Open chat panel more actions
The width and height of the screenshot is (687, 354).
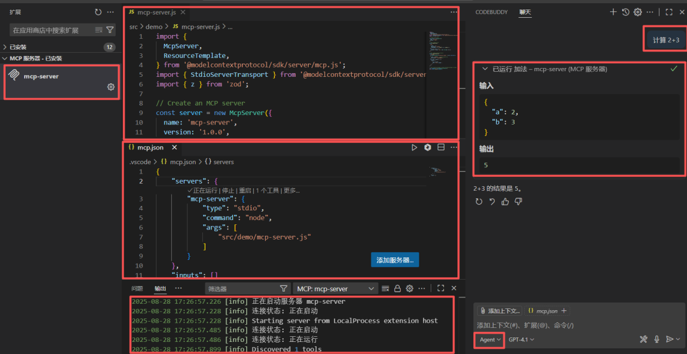point(650,12)
